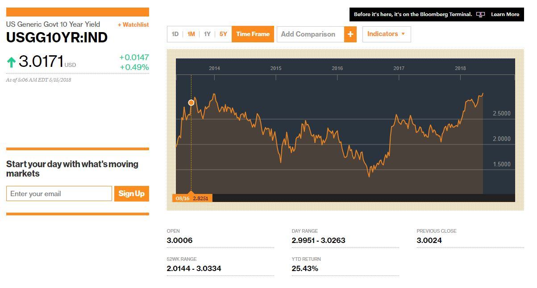Click the Bloomberg Terminal banner text

click(412, 15)
